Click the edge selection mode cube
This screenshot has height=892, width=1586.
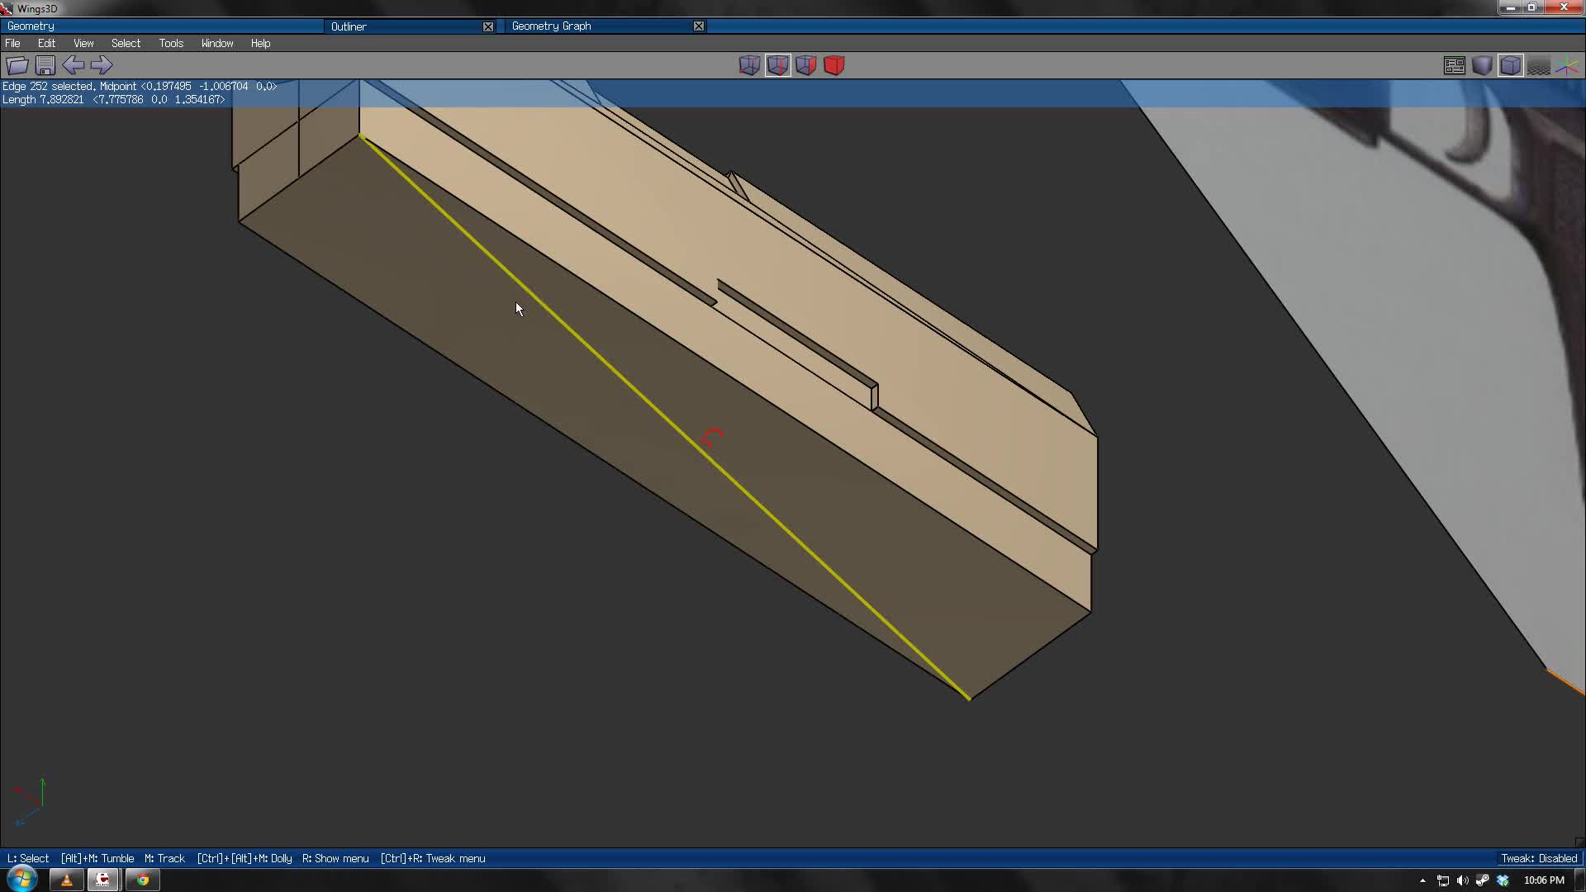(777, 65)
